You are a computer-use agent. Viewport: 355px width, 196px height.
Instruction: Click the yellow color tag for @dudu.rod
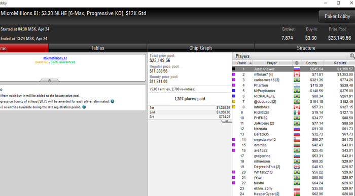click(234, 101)
